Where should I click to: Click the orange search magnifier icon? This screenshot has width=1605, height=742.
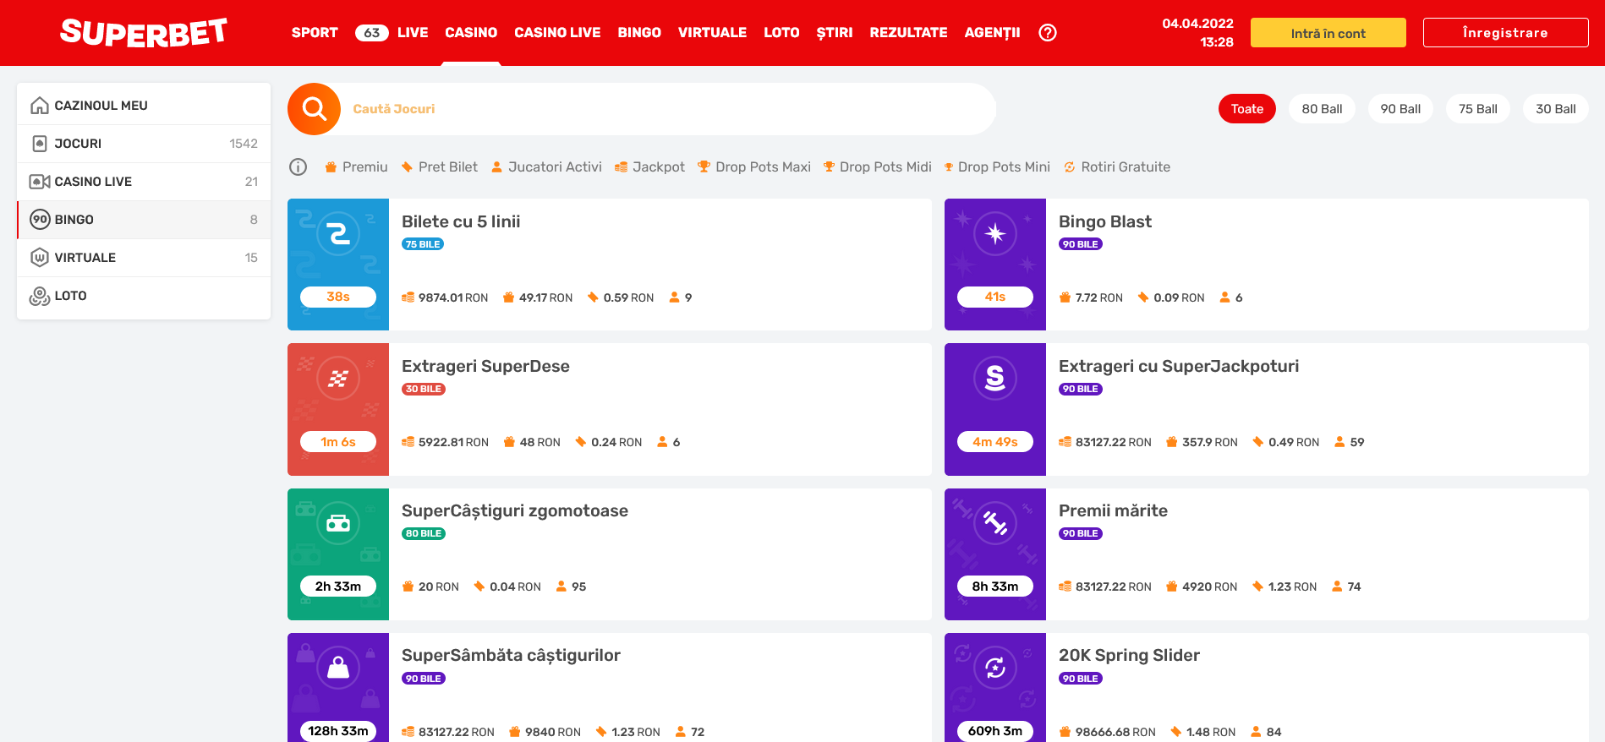click(x=314, y=109)
